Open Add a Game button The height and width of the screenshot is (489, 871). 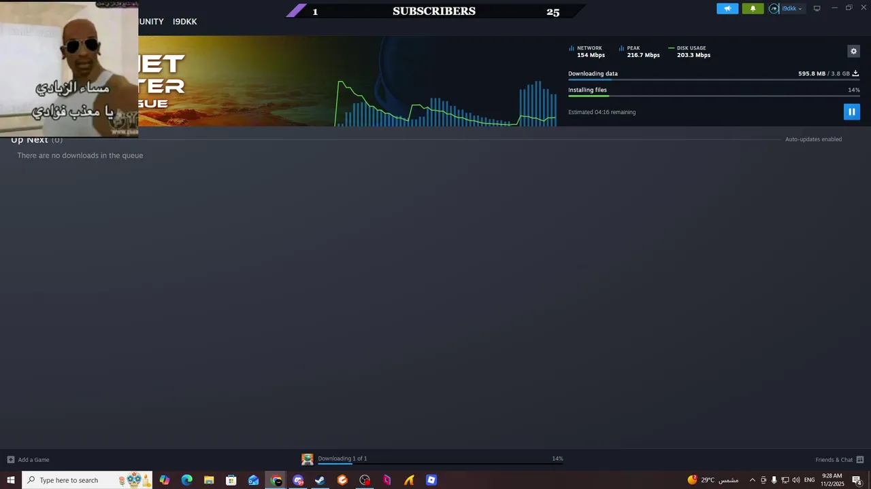pos(28,460)
